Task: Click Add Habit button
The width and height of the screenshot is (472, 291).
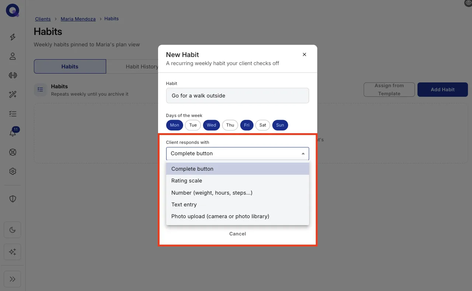Action: (443, 89)
